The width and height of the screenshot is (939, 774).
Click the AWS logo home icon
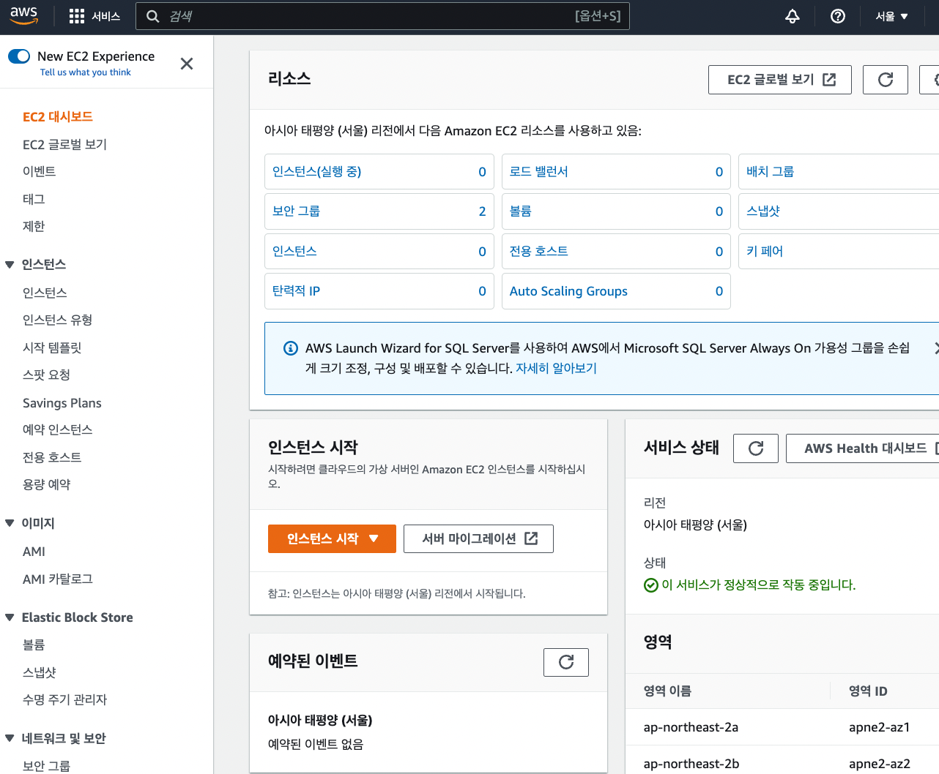tap(23, 16)
